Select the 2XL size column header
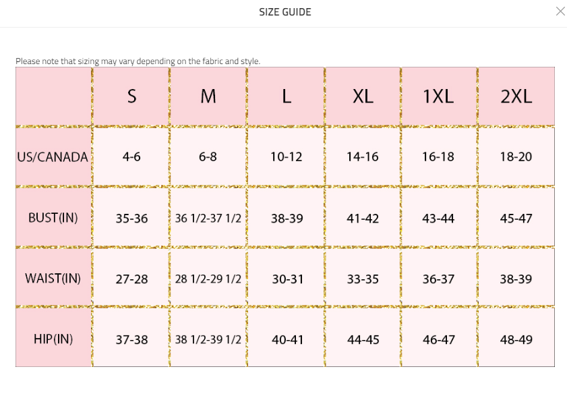567x396 pixels. pos(516,96)
